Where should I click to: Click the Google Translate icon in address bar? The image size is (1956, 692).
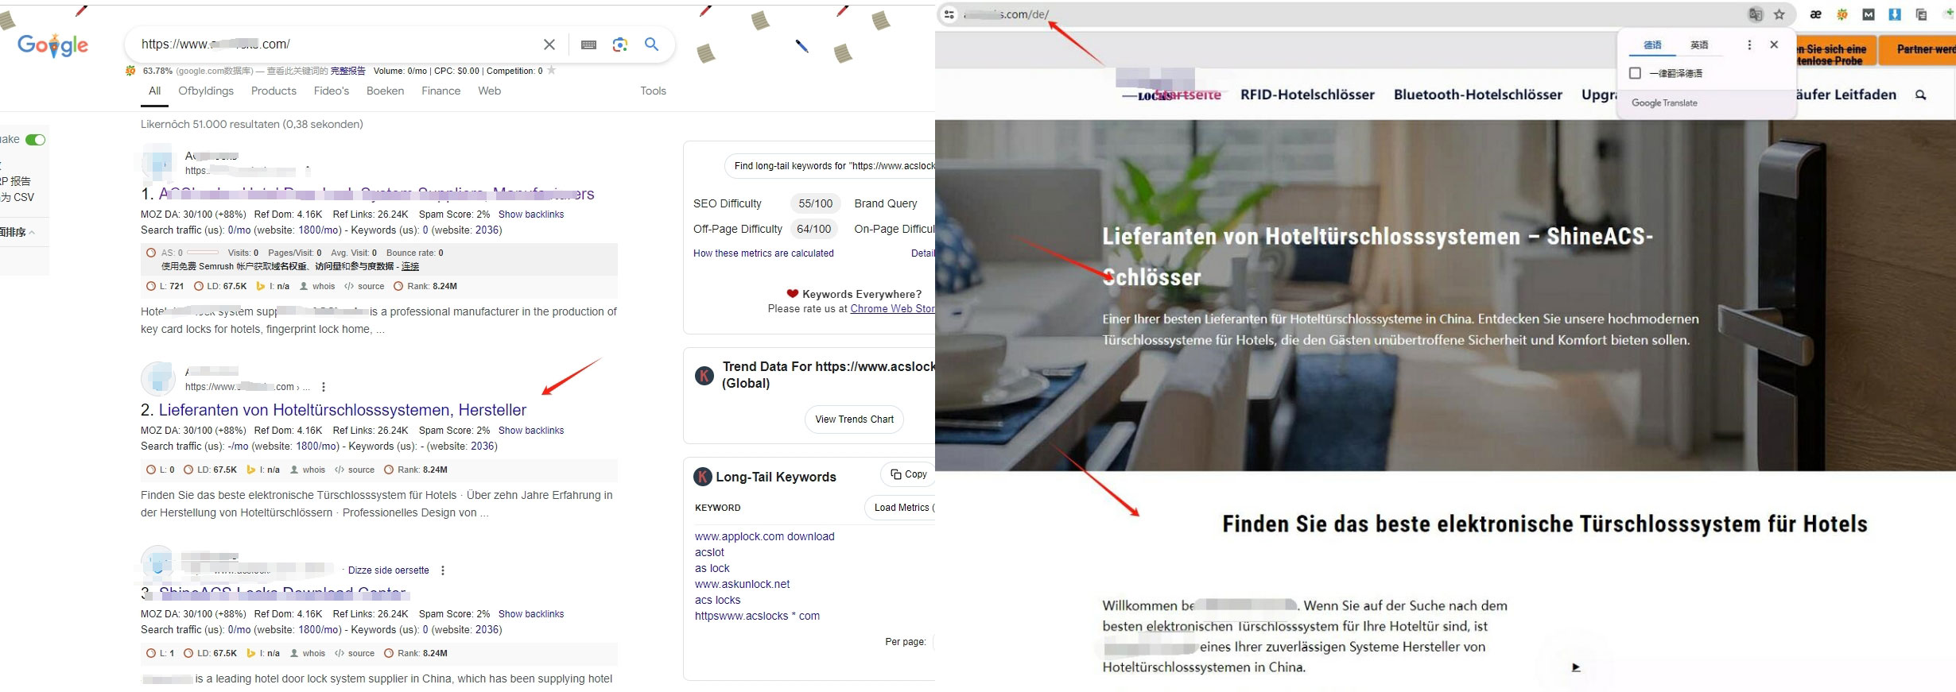(1756, 14)
